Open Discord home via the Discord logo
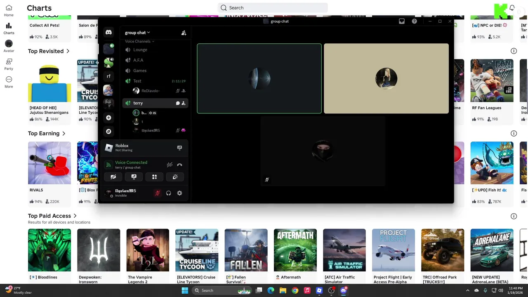The image size is (528, 297). (x=108, y=32)
